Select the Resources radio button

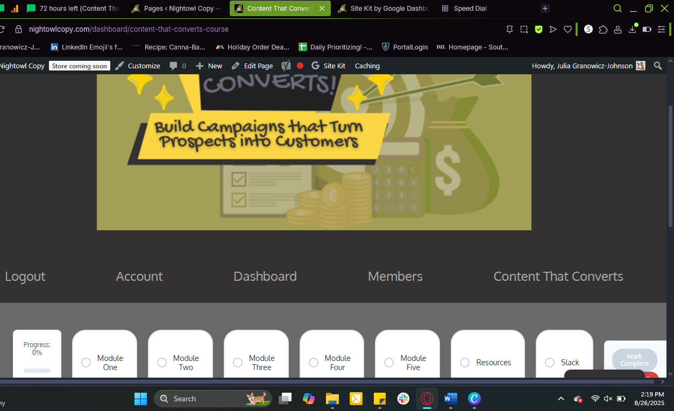pyautogui.click(x=465, y=363)
